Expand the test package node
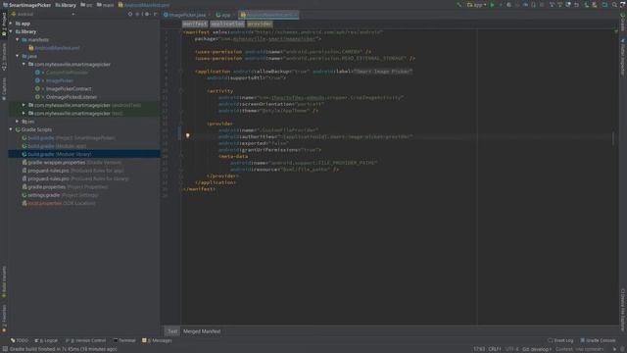The height and width of the screenshot is (353, 627). tap(24, 114)
